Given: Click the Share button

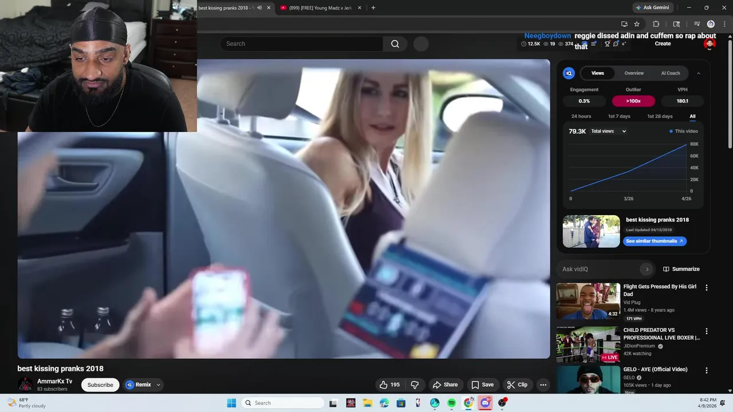Looking at the screenshot, I should (x=445, y=385).
